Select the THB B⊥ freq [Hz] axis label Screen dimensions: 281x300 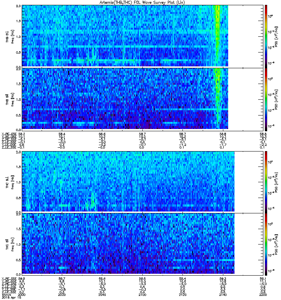[10, 37]
